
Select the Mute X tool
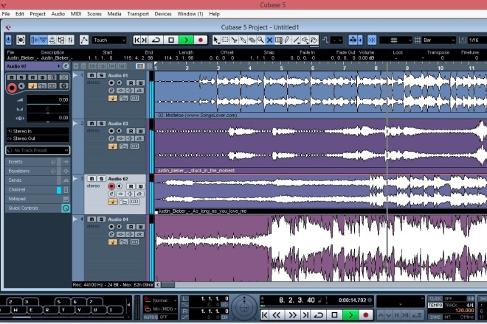(x=269, y=40)
